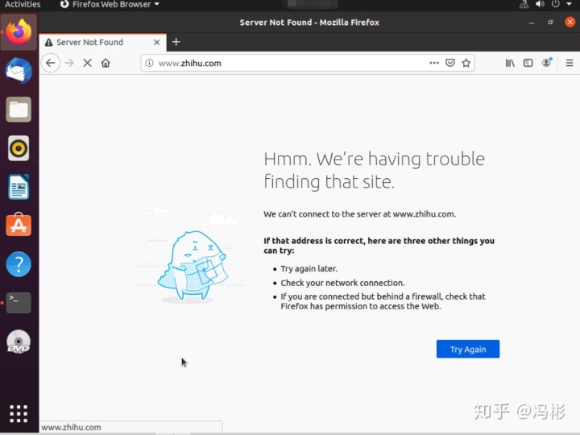Open Firefox from the Ubuntu dock

click(x=19, y=31)
